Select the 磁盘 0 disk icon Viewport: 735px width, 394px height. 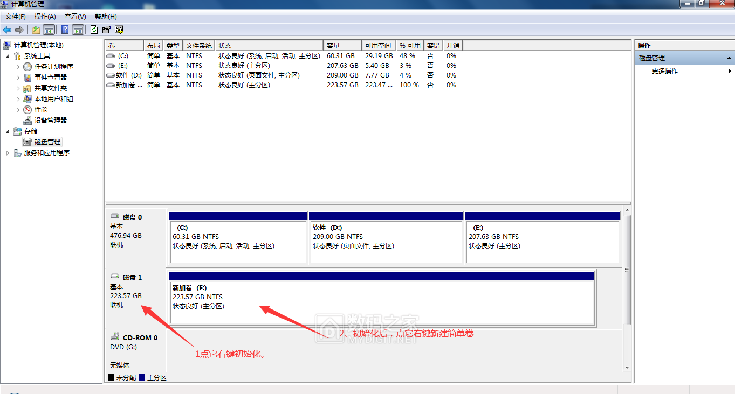point(115,217)
